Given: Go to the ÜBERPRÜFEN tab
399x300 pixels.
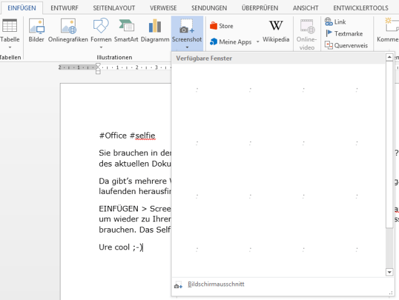Looking at the screenshot, I should (x=259, y=7).
